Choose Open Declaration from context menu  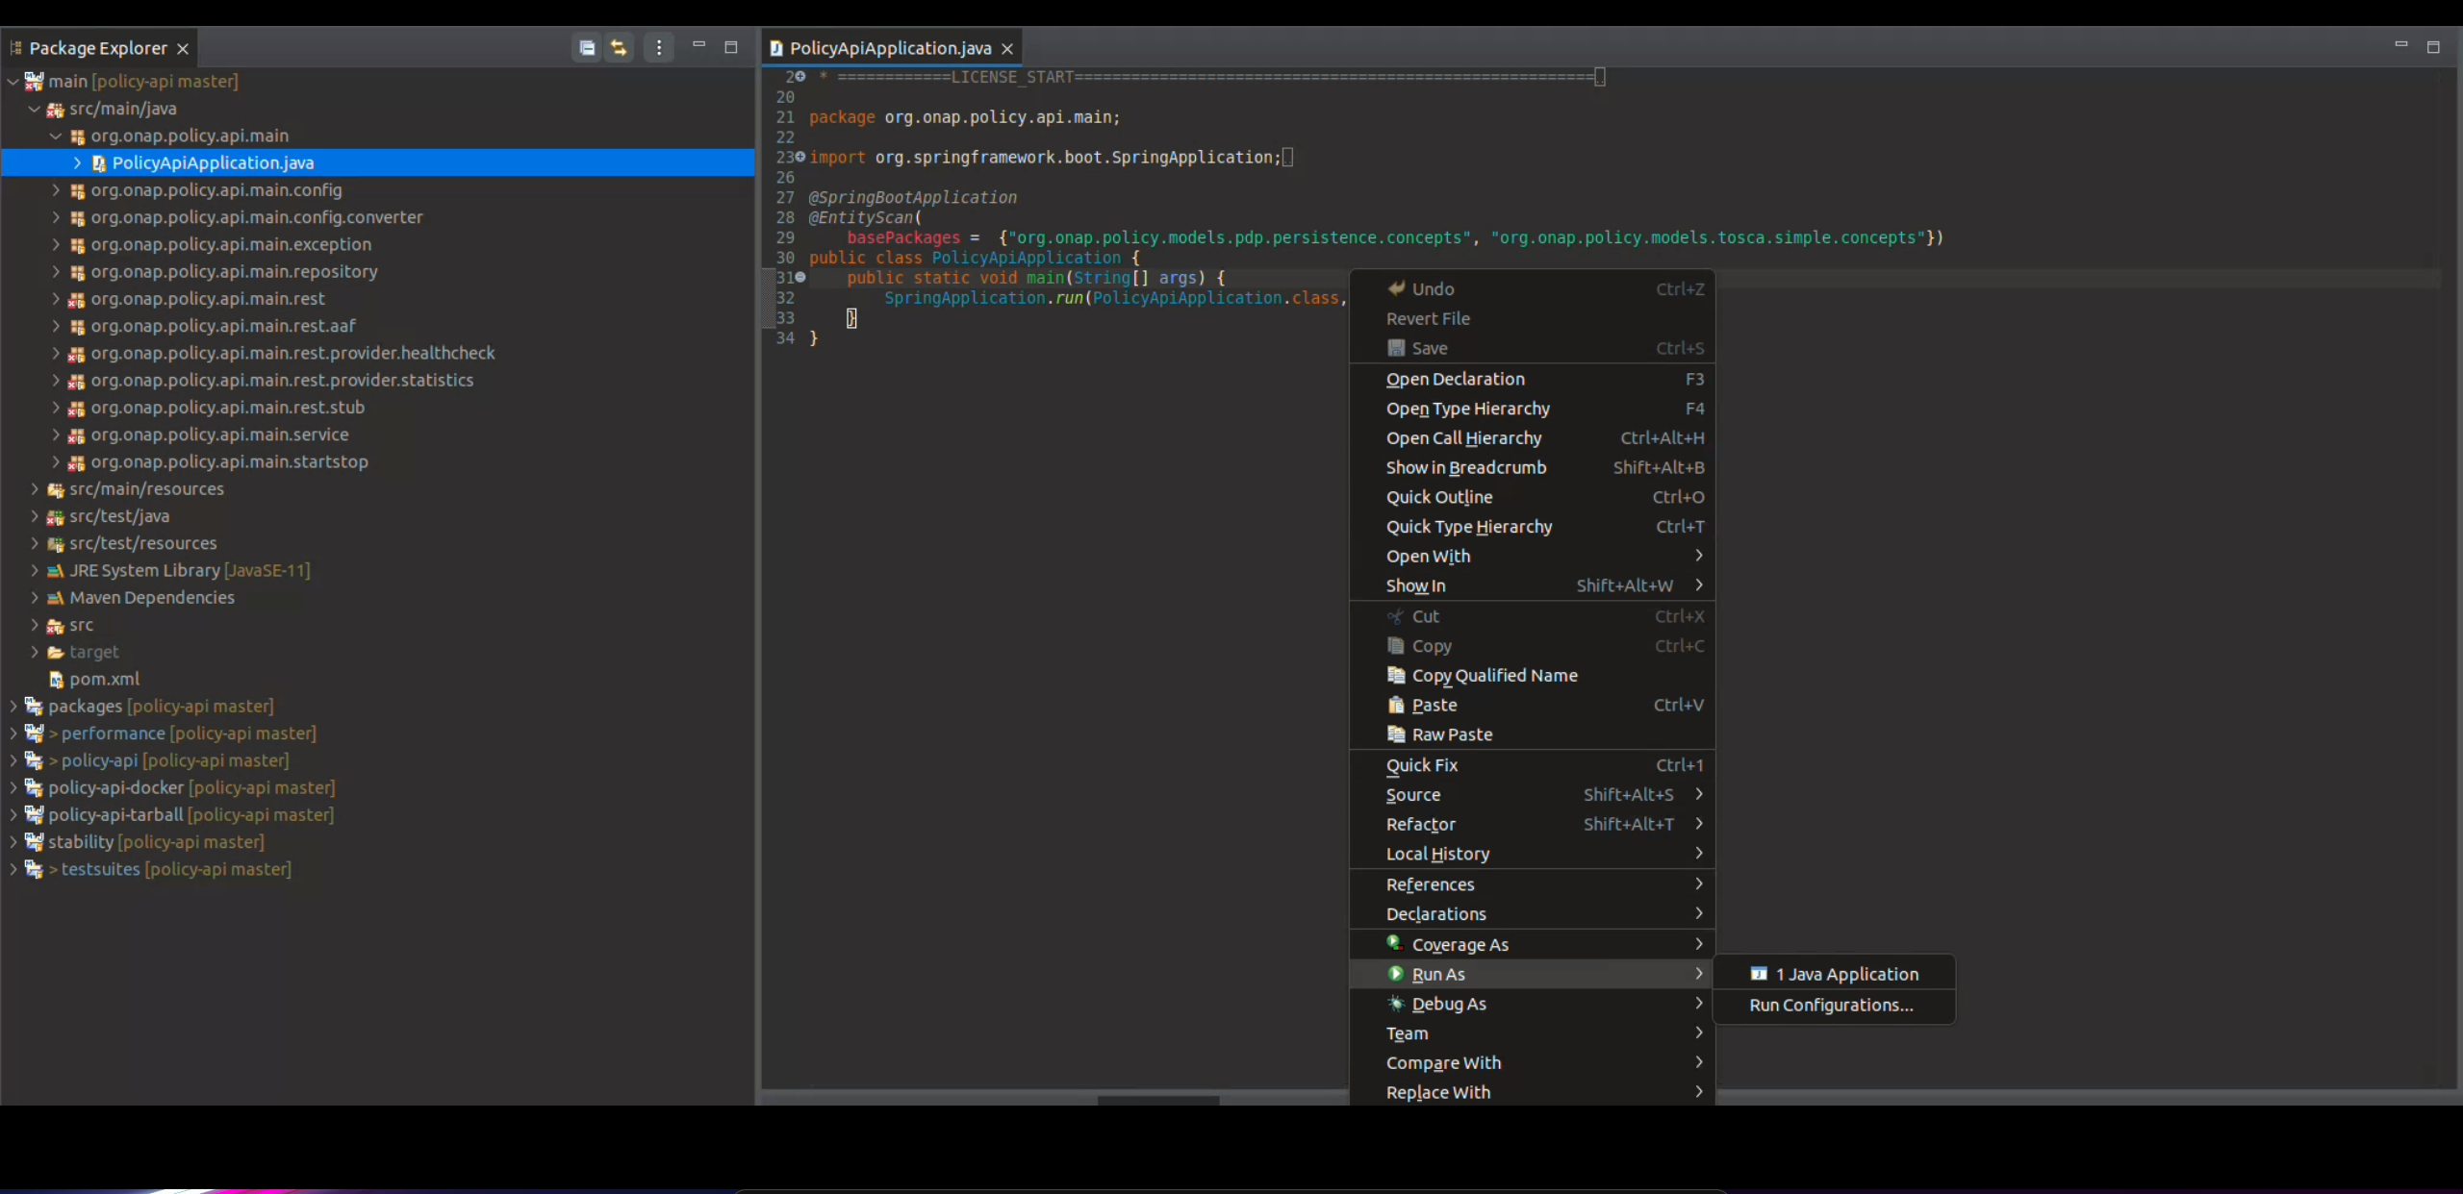click(x=1532, y=379)
